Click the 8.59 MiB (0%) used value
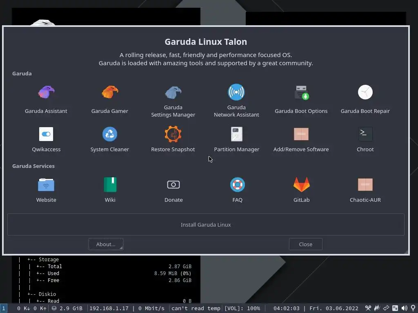 coord(173,273)
